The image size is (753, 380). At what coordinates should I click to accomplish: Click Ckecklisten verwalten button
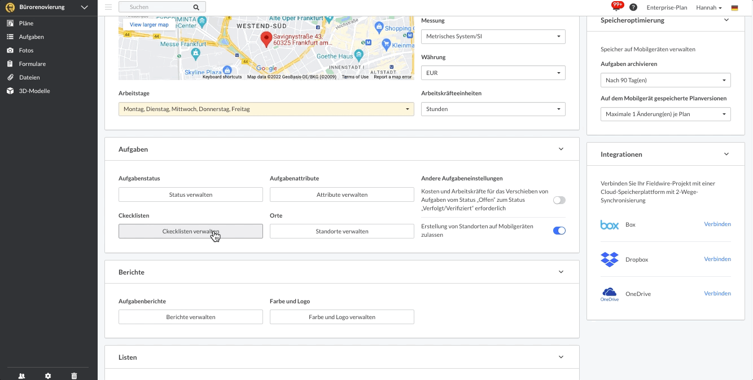tap(191, 231)
